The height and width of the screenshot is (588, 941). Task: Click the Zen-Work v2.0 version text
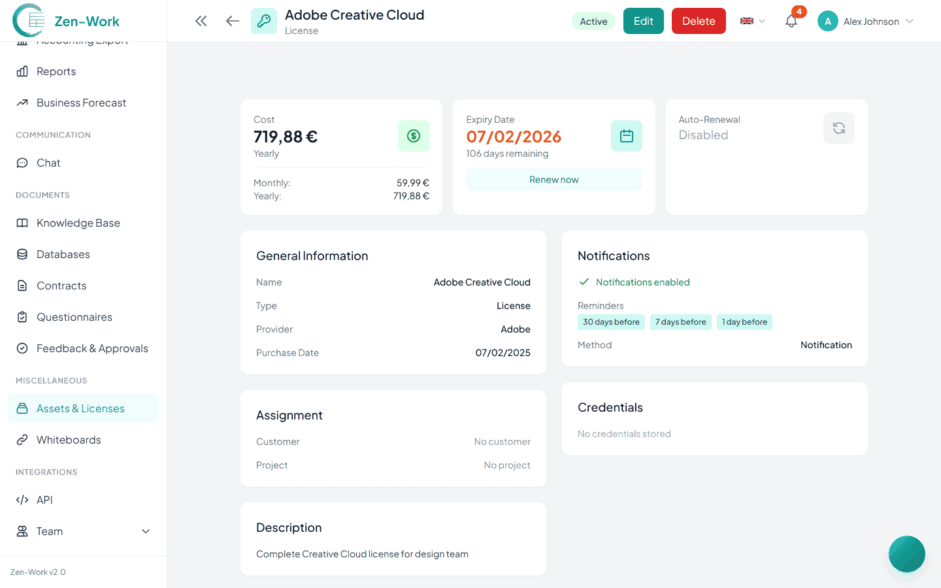pyautogui.click(x=38, y=572)
